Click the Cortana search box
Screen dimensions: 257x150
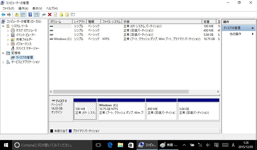pos(52,145)
